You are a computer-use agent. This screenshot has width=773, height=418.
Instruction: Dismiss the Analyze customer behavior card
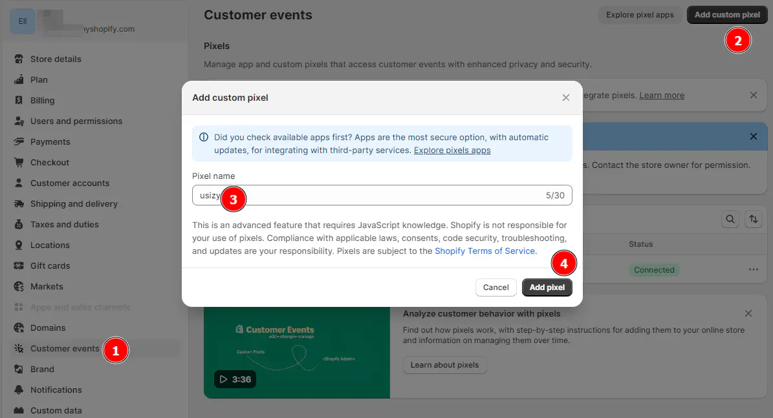748,313
